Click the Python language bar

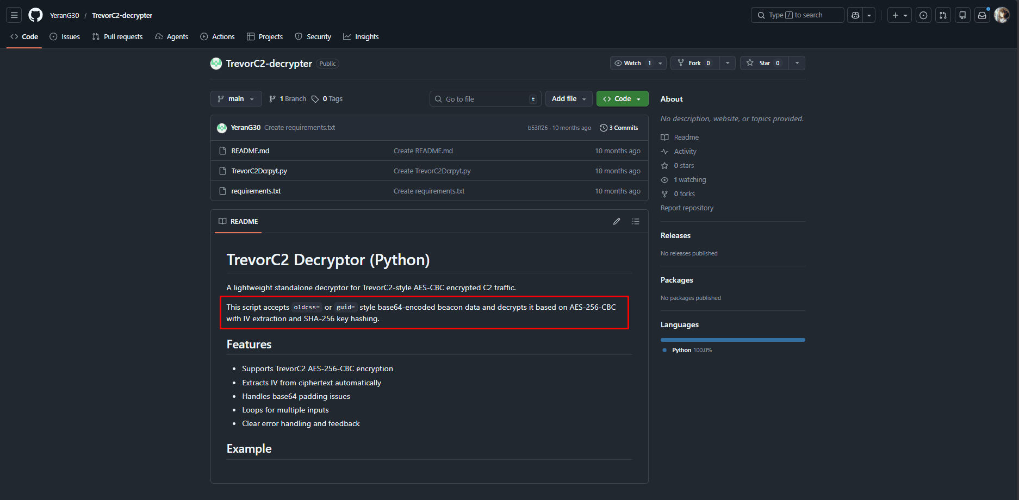click(x=732, y=340)
